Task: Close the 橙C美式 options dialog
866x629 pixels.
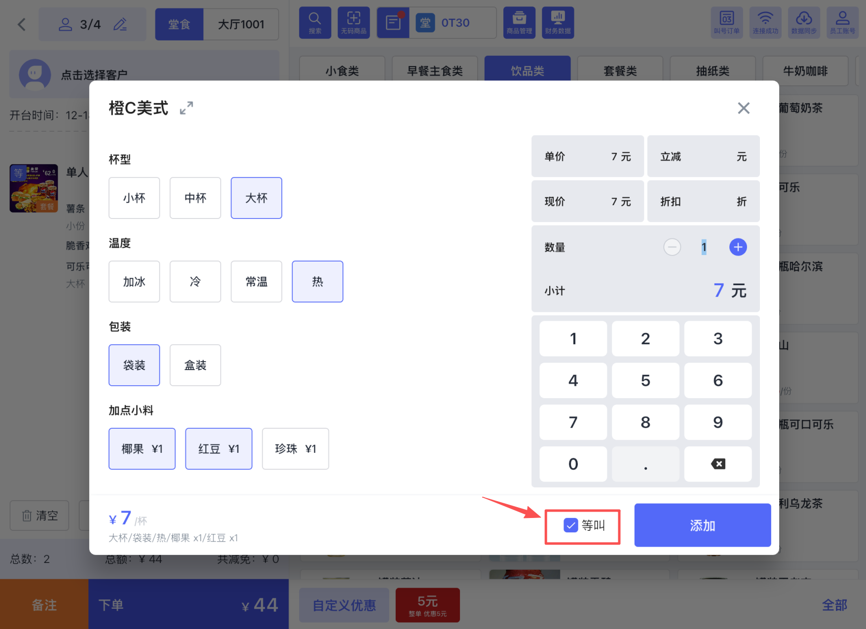Action: pyautogui.click(x=743, y=108)
